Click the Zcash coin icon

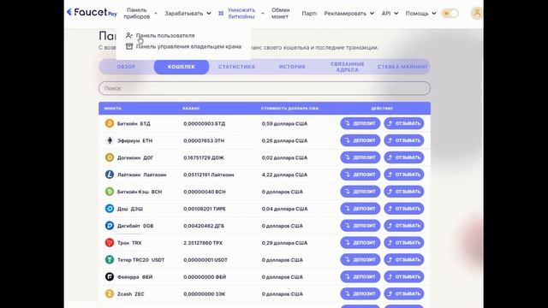pyautogui.click(x=110, y=293)
